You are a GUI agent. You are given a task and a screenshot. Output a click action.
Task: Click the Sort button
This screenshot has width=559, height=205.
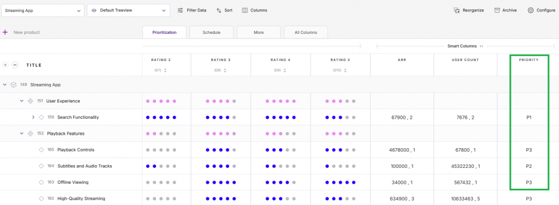(x=224, y=10)
